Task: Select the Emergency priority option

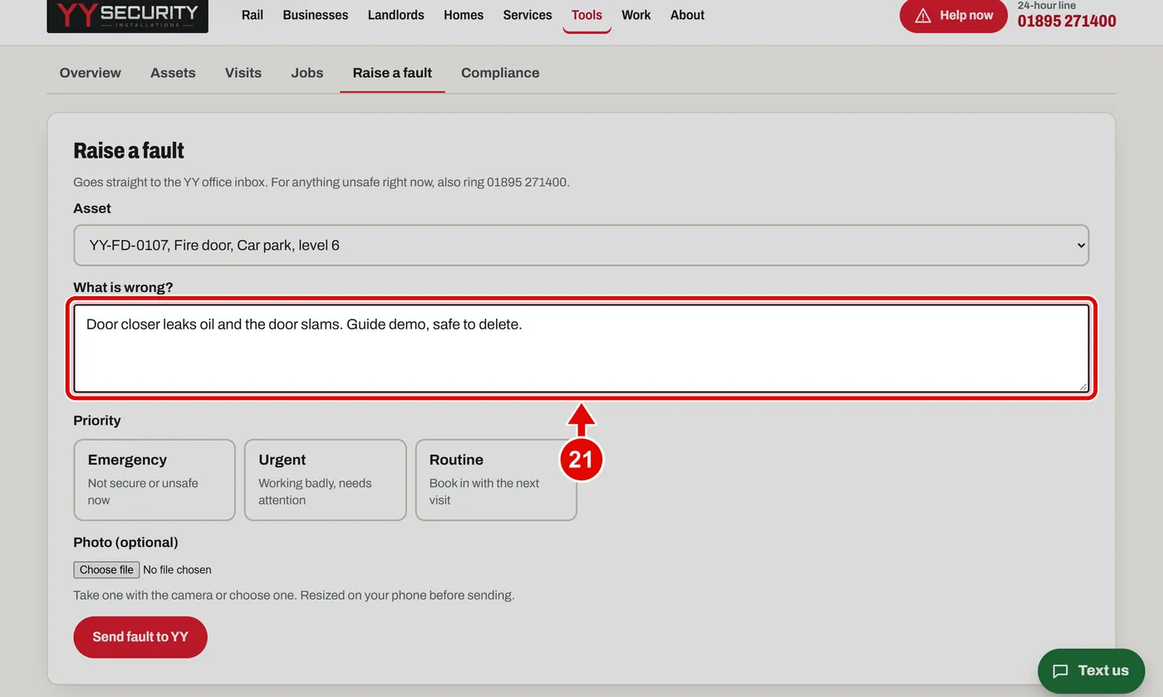Action: (x=155, y=480)
